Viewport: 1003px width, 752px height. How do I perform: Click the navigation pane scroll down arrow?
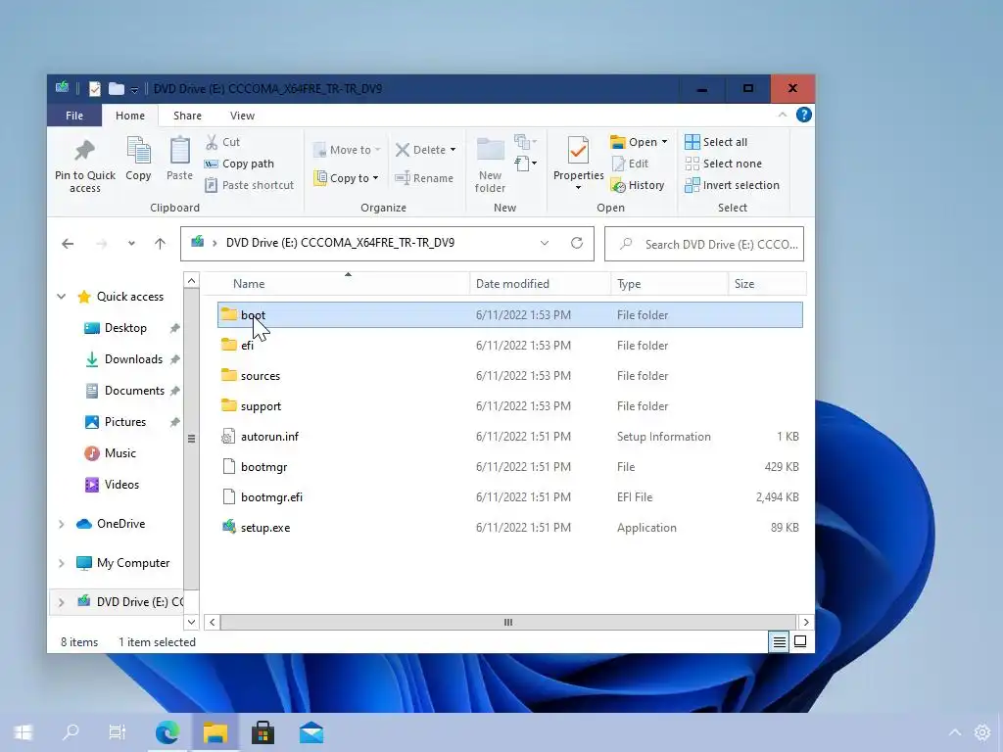click(x=191, y=622)
